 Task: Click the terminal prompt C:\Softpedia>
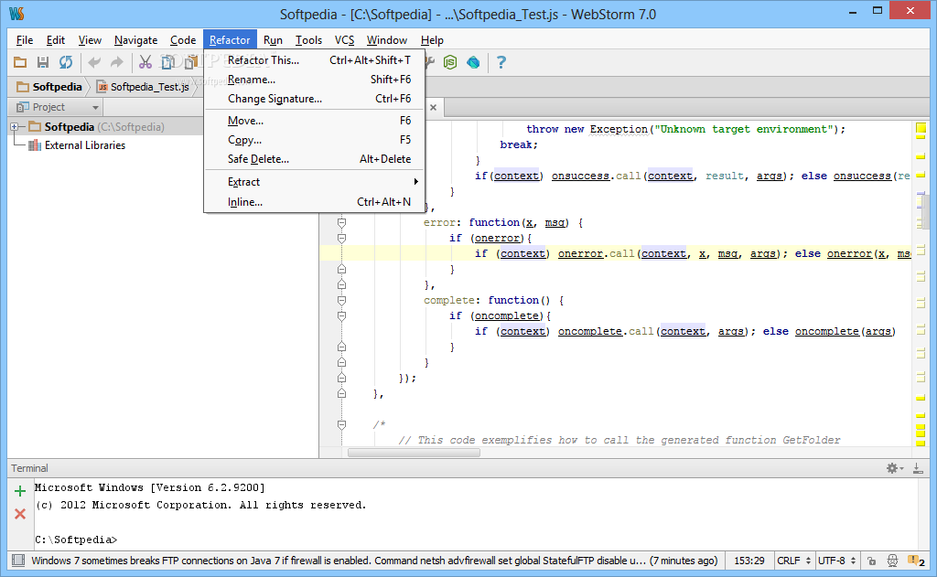(x=76, y=540)
